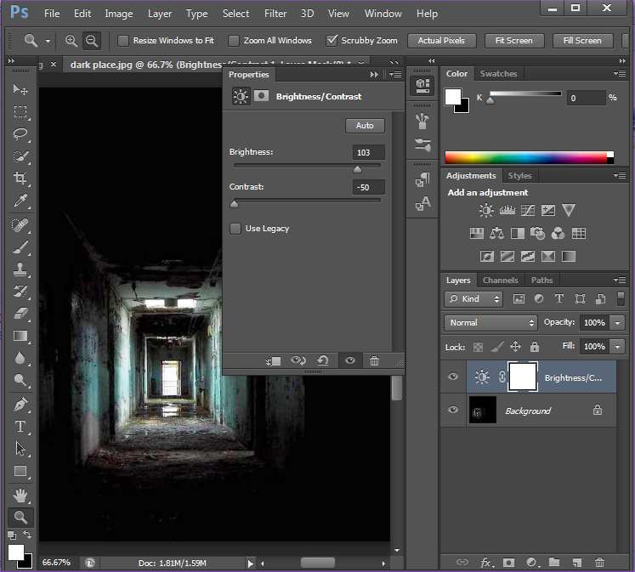The height and width of the screenshot is (572, 635).
Task: Check Resize Windows to Fit
Action: (x=123, y=41)
